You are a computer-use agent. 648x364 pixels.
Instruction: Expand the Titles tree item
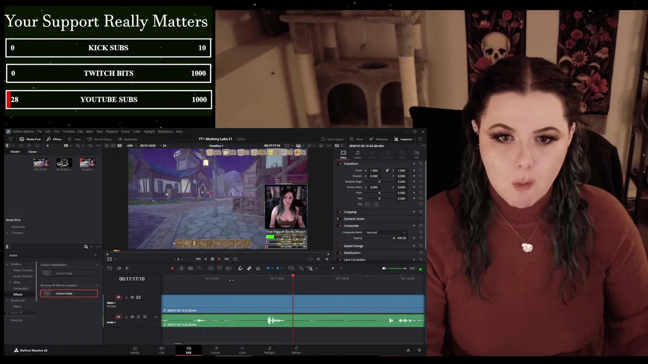point(10,282)
